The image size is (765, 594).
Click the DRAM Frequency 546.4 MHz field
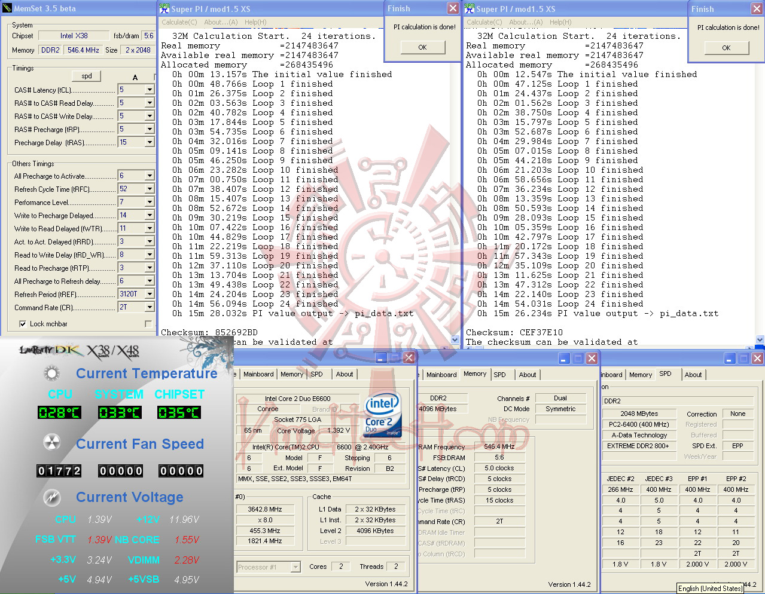click(499, 446)
